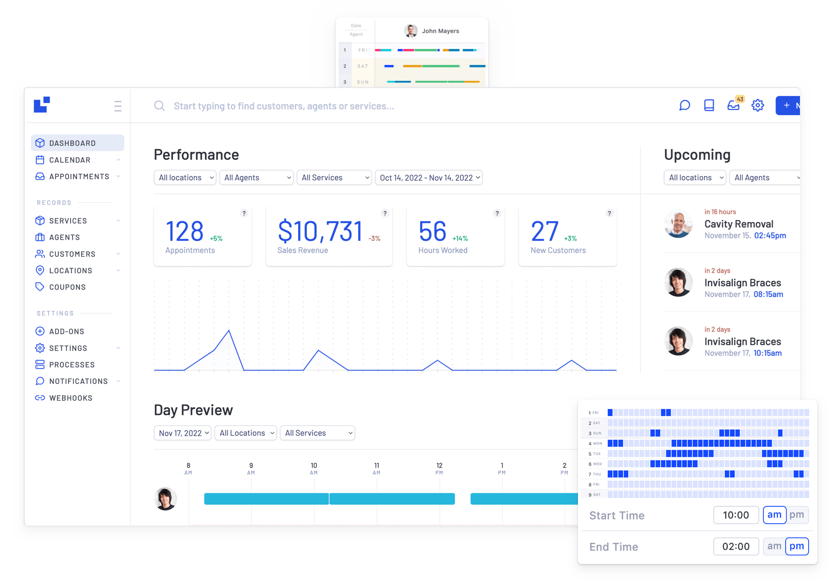Screen dimensions: 833x586
Task: Switch End Time to am
Action: (774, 546)
